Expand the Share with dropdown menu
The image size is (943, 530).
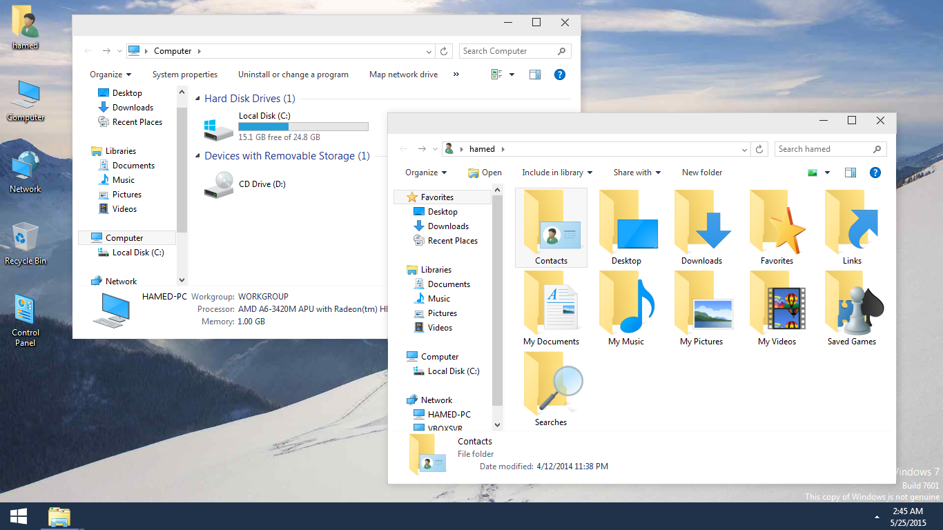(x=636, y=173)
